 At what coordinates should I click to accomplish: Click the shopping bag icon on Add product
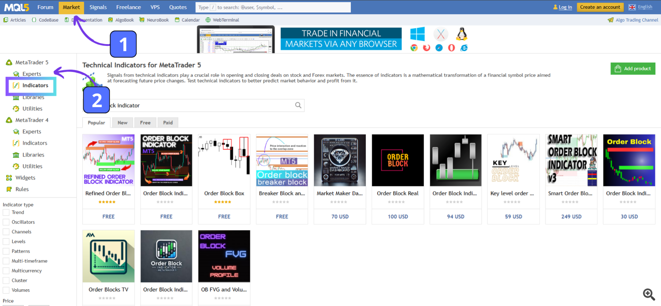coord(618,69)
